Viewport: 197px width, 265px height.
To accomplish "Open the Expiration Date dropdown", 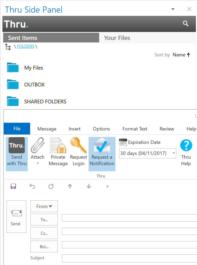I will pos(174,153).
